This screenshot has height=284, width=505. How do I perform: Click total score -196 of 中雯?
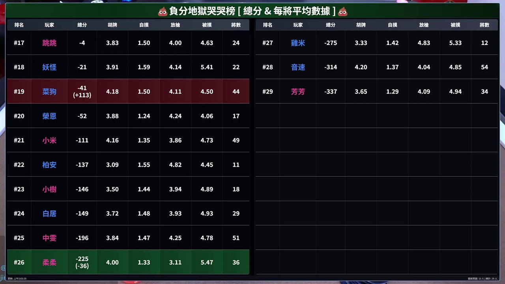(82, 238)
